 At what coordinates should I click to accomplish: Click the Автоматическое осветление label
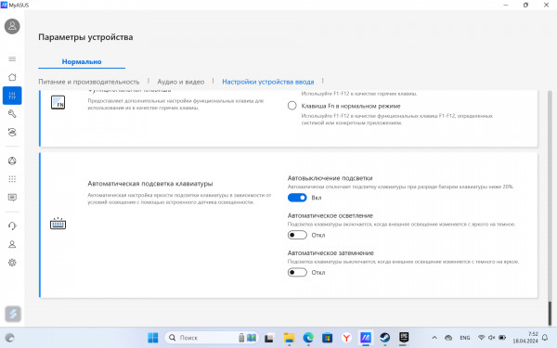(x=330, y=215)
